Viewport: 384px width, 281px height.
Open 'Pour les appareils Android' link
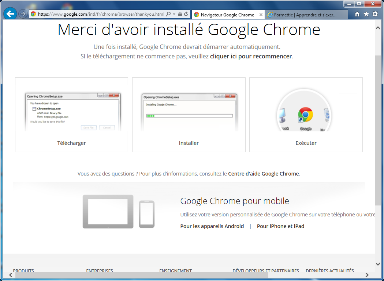(x=212, y=226)
